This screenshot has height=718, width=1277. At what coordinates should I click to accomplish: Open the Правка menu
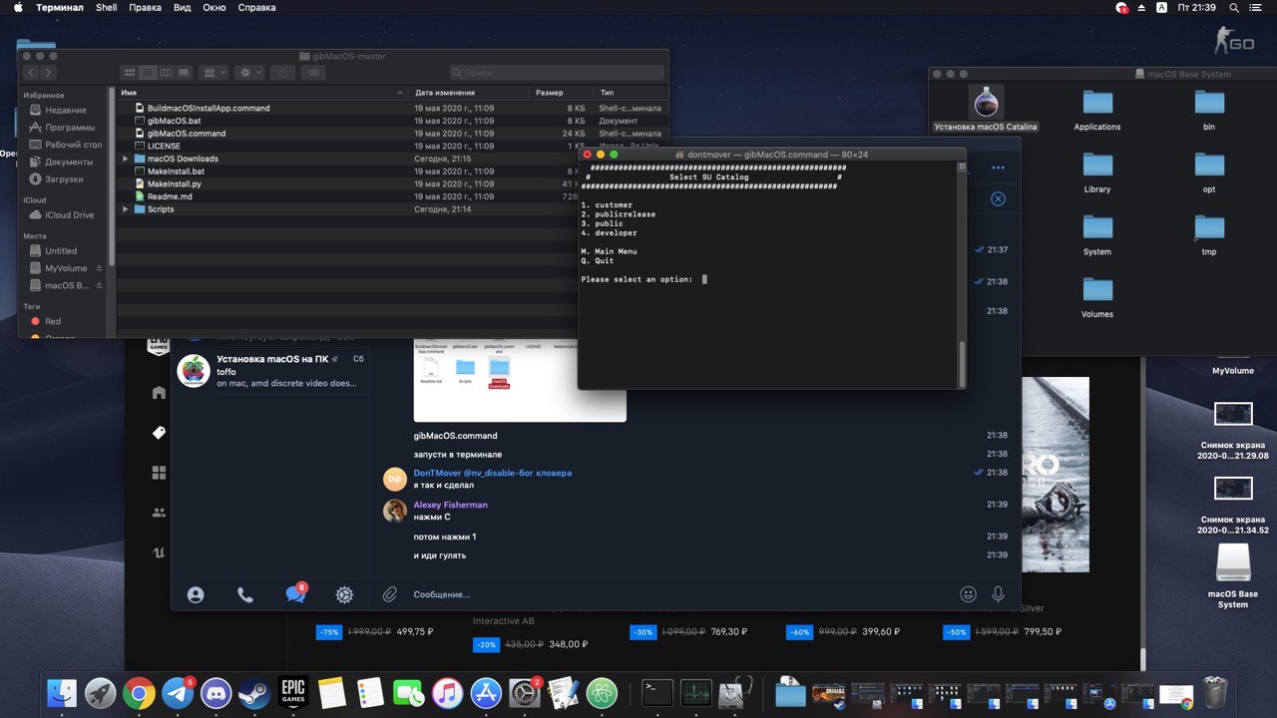click(145, 8)
